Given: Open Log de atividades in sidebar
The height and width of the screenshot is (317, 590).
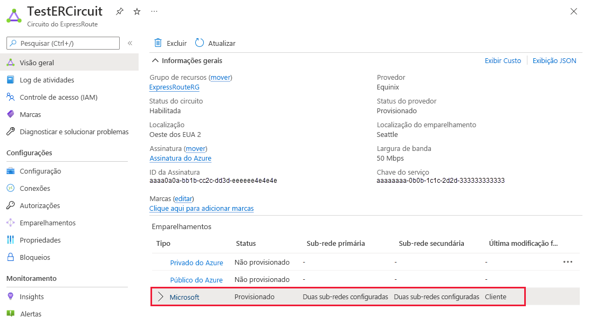Looking at the screenshot, I should pos(47,80).
